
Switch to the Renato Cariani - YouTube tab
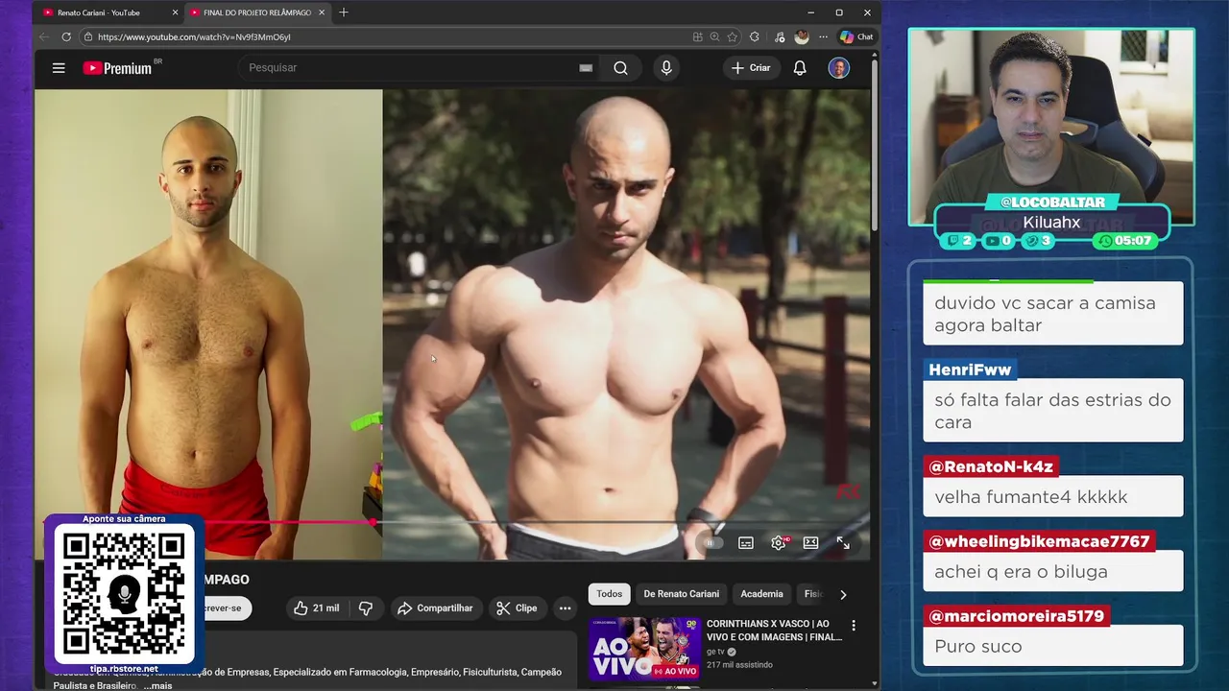click(99, 12)
